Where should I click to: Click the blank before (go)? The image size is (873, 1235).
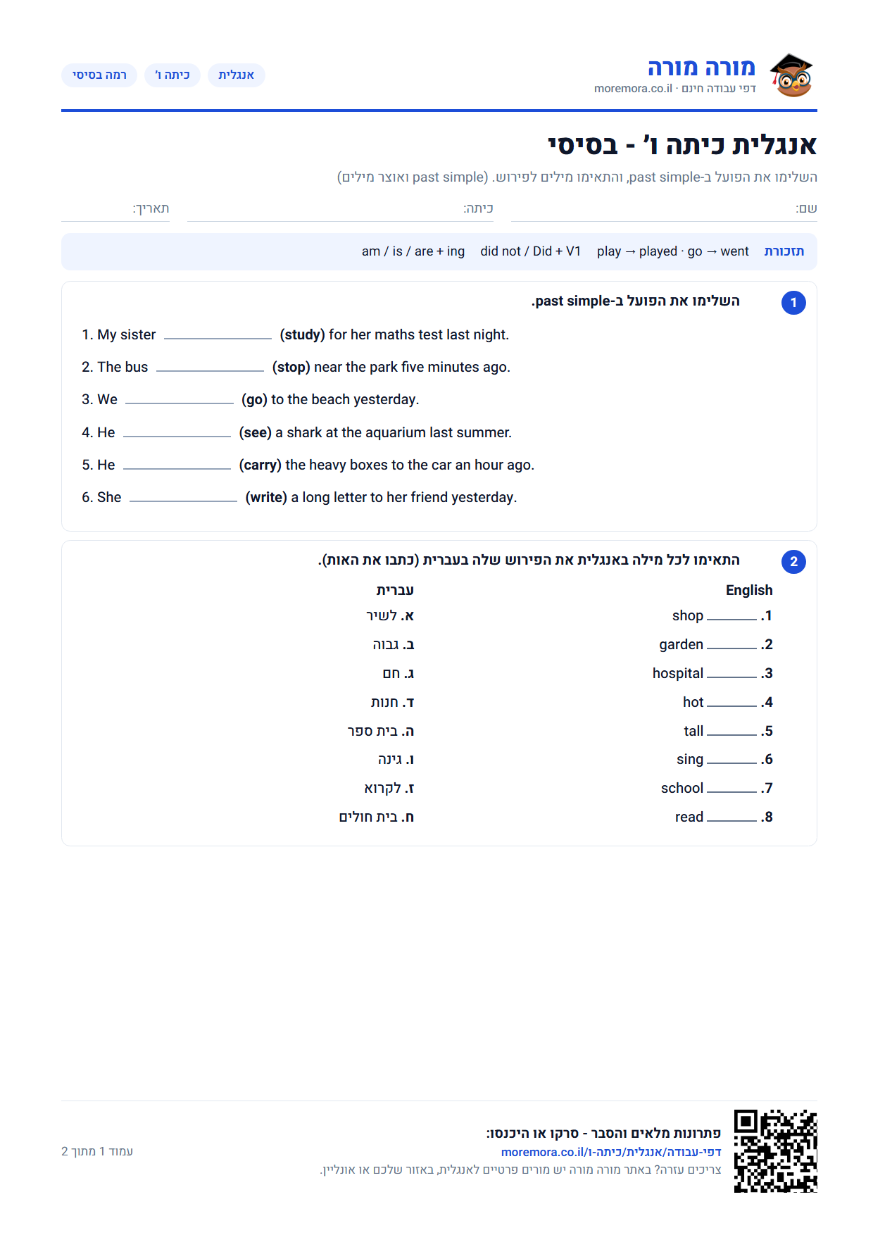coord(180,400)
